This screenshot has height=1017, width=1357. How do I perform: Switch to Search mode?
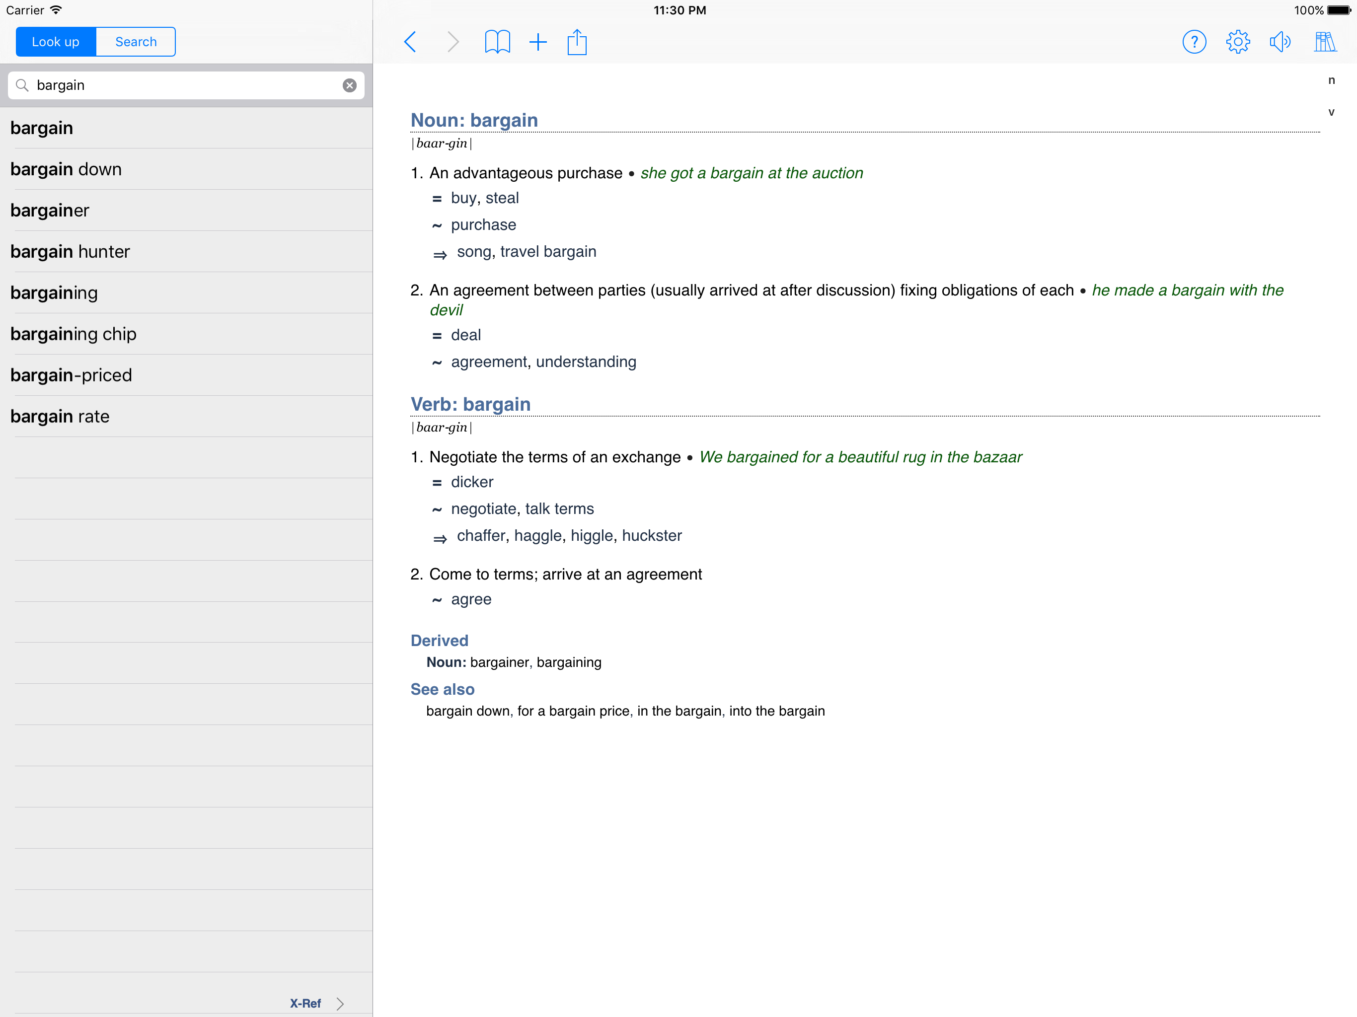(x=136, y=42)
